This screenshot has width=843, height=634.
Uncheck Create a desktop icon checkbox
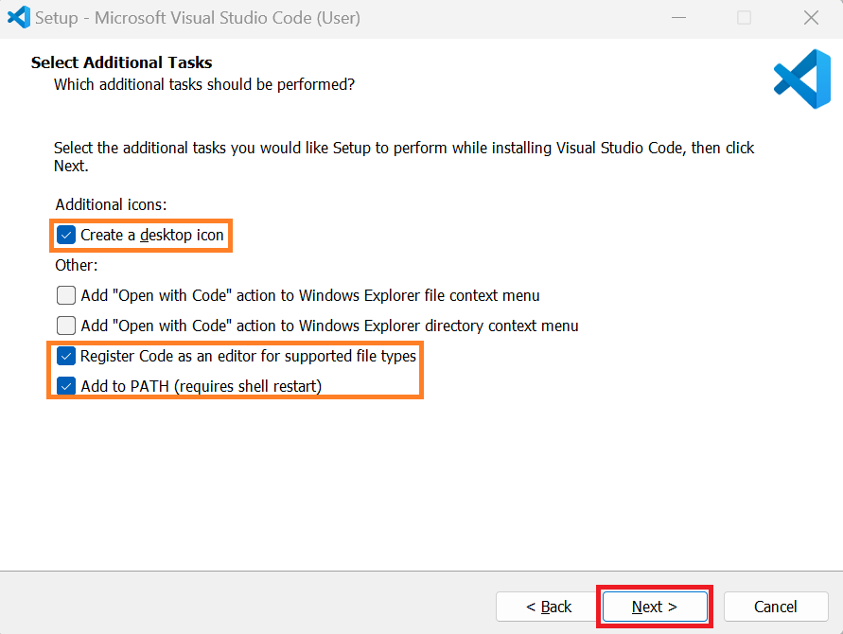click(x=66, y=235)
